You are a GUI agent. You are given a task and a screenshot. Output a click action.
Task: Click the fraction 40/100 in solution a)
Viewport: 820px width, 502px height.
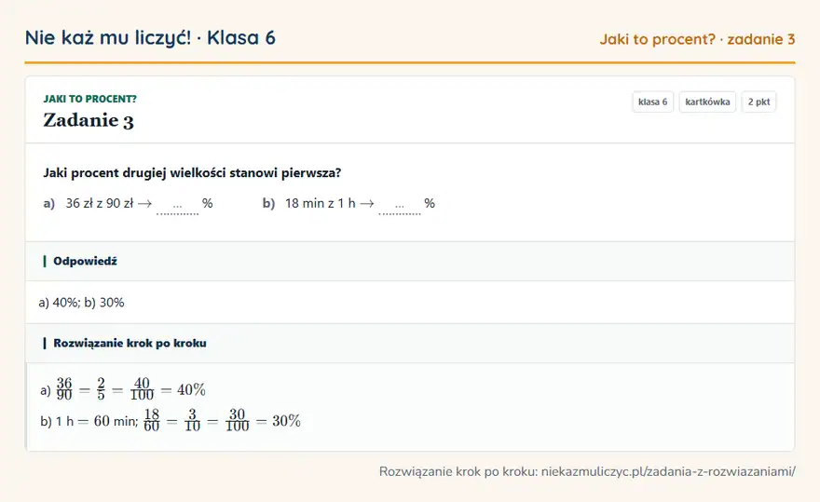coord(142,389)
